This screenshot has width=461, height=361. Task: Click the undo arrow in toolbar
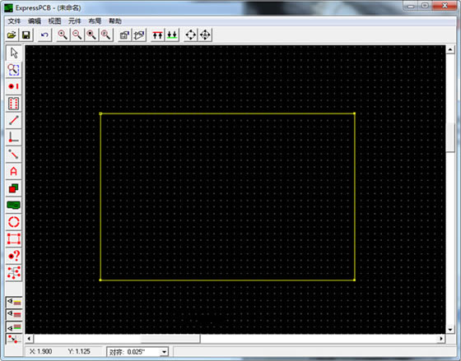44,35
